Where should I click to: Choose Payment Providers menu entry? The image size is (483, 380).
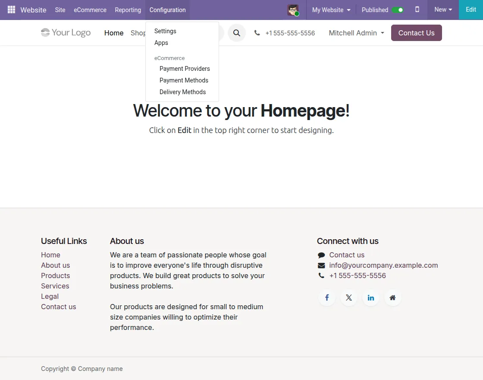pyautogui.click(x=182, y=69)
